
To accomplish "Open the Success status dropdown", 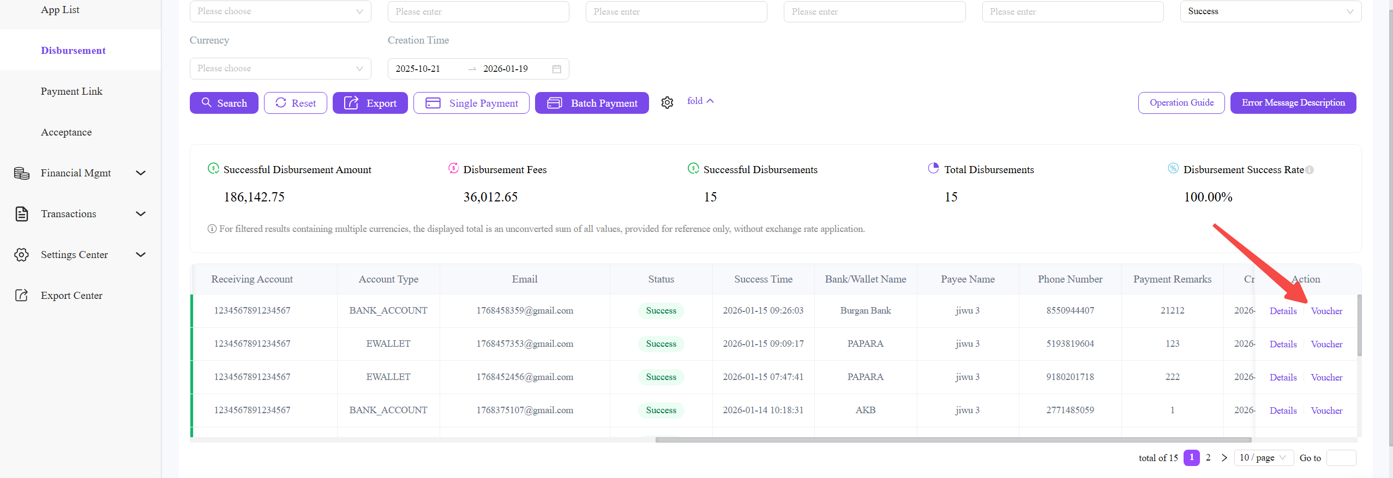I will 1270,11.
